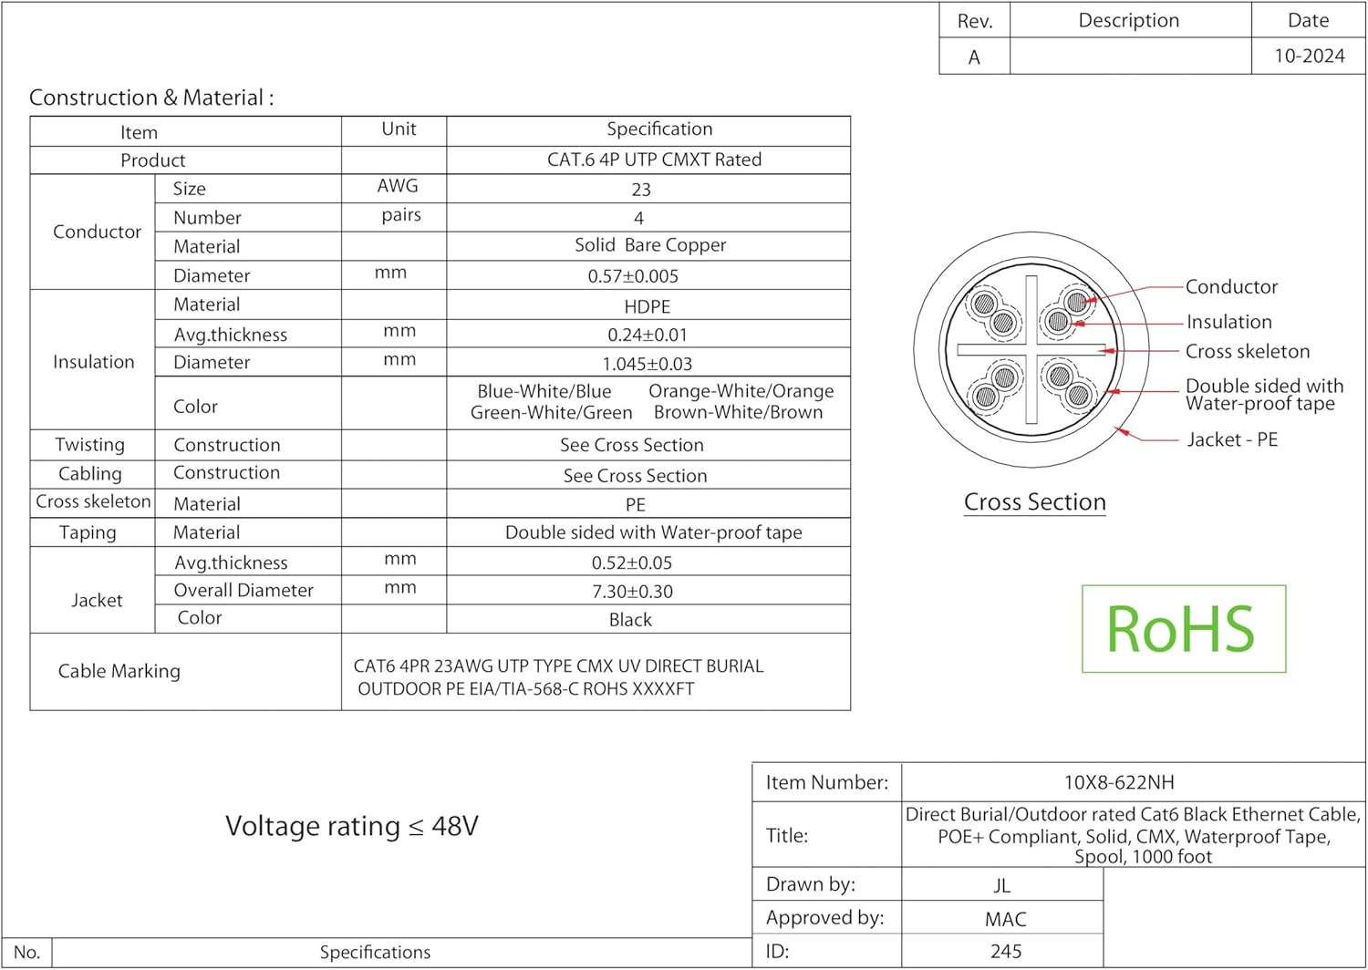
Task: Click the 'Twisting' row label
Action: 89,445
